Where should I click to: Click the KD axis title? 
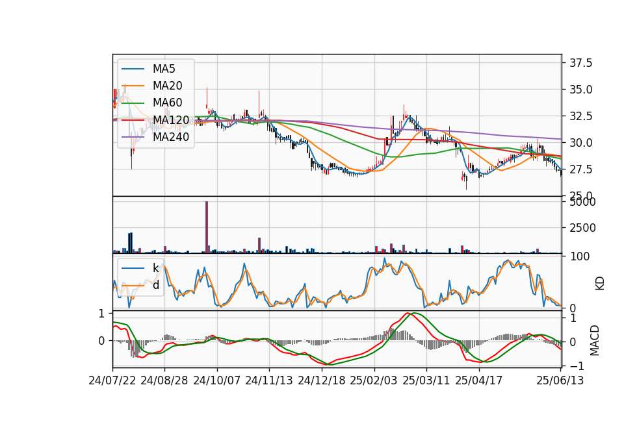600,284
